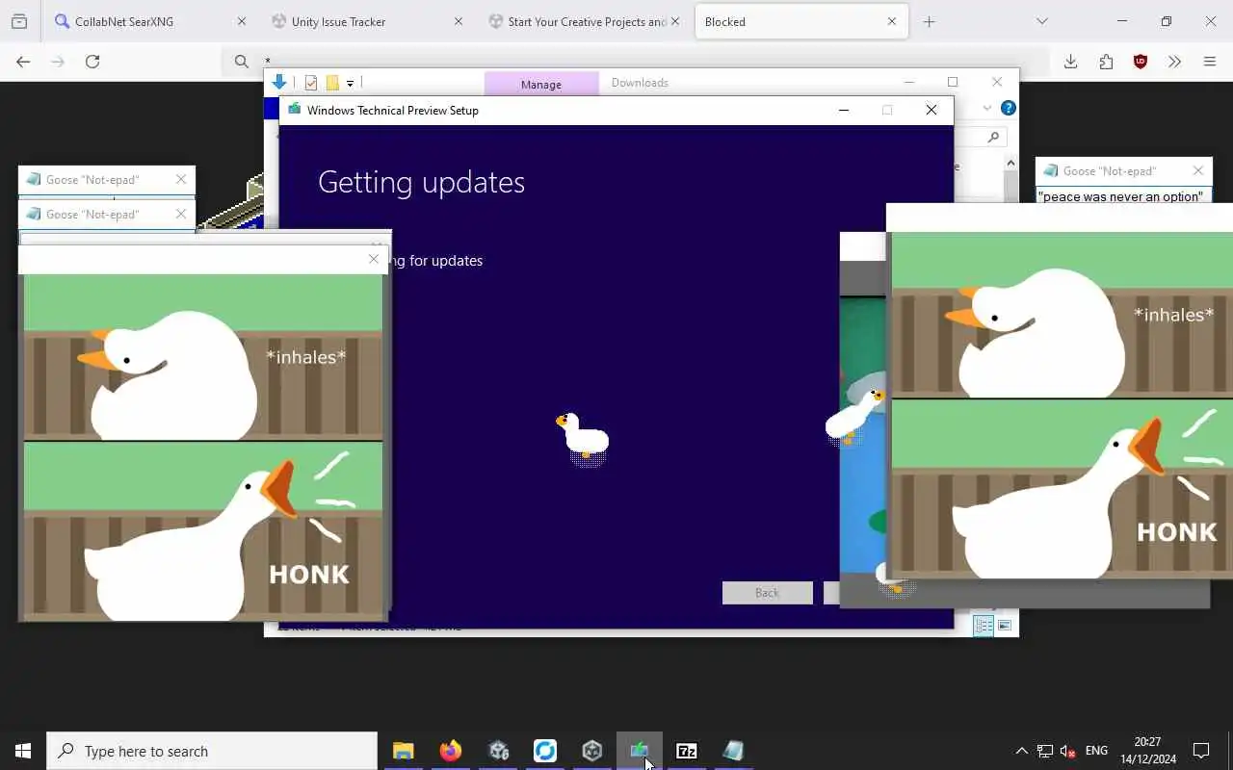Go back in Firefox browser
The image size is (1233, 770).
pyautogui.click(x=23, y=62)
